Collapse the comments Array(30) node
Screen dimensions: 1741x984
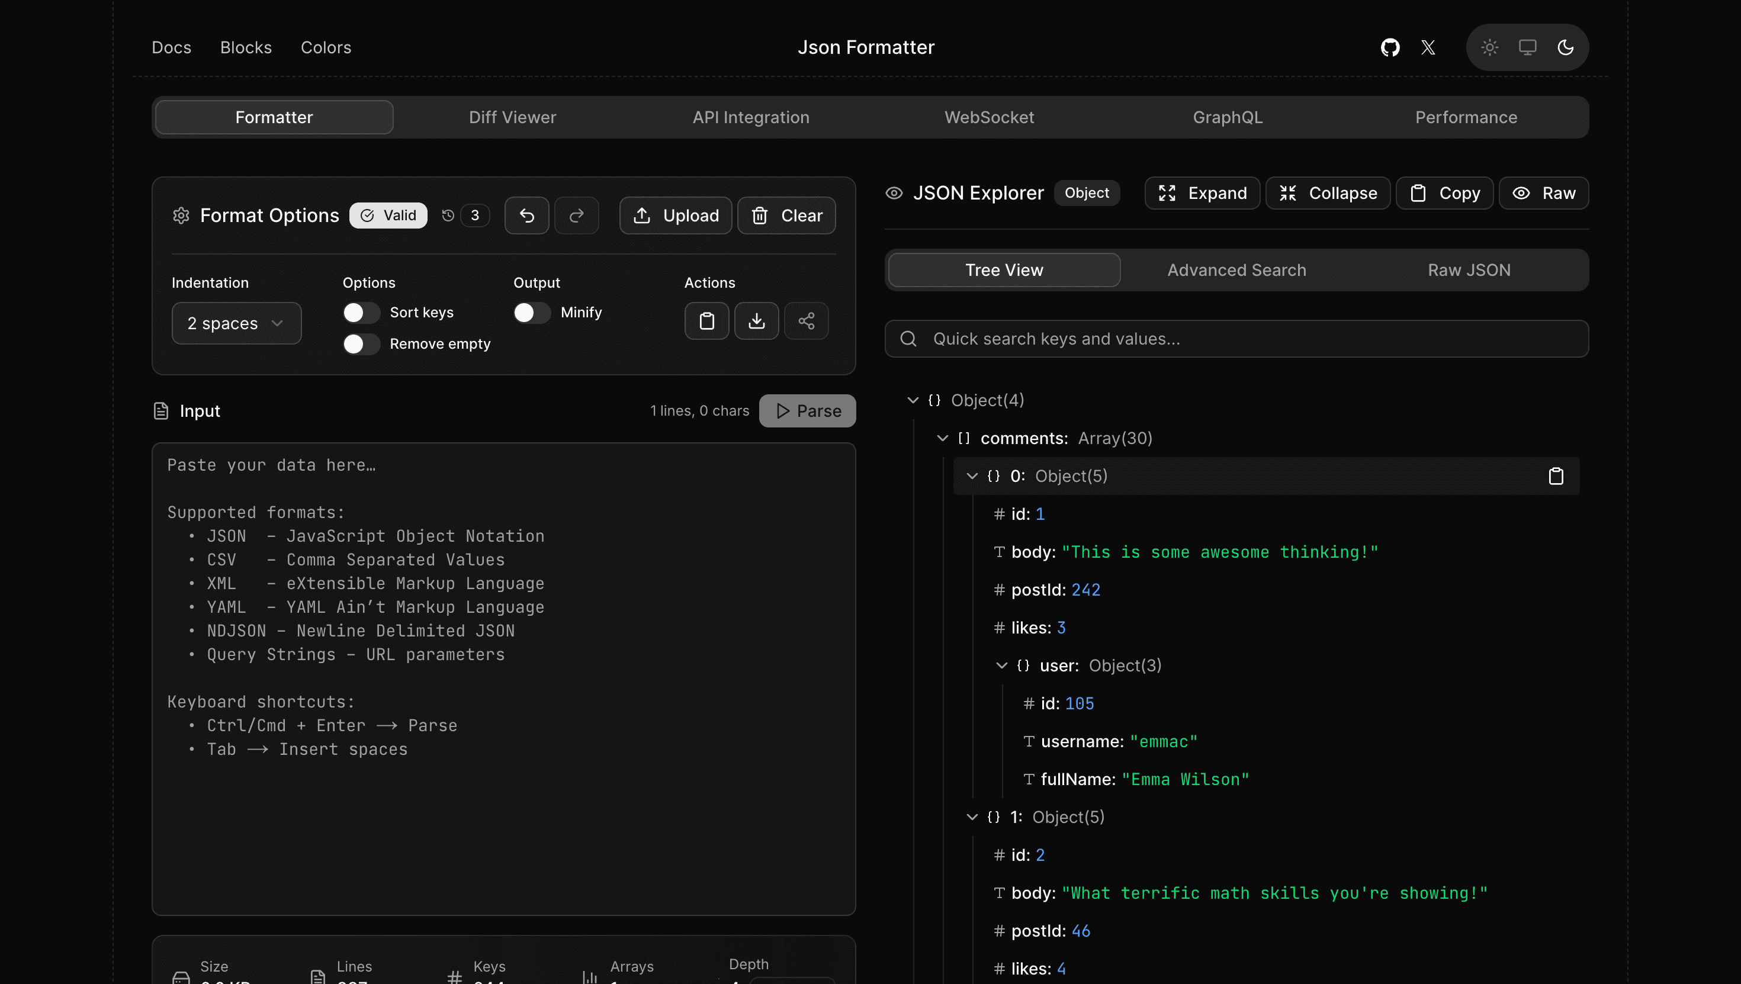click(943, 438)
